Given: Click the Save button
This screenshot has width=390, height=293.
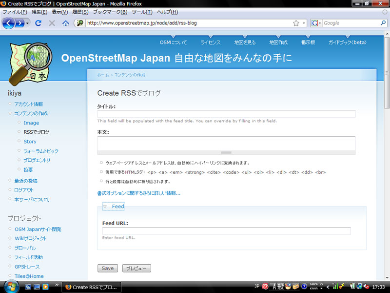Looking at the screenshot, I should [107, 268].
